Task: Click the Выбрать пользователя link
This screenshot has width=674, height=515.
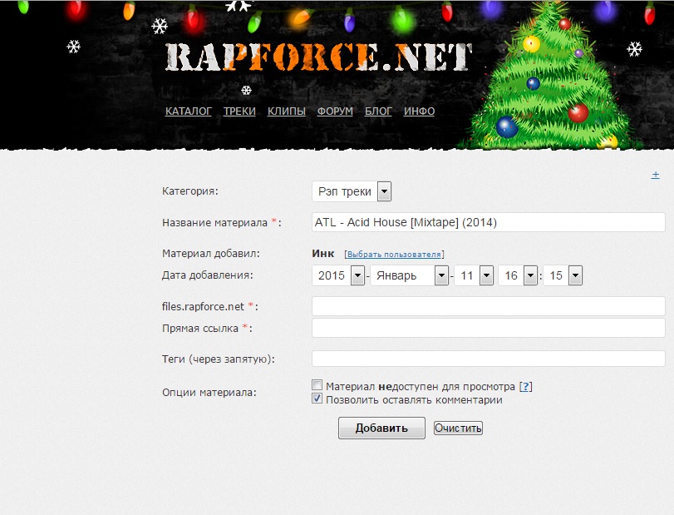Action: click(x=394, y=255)
